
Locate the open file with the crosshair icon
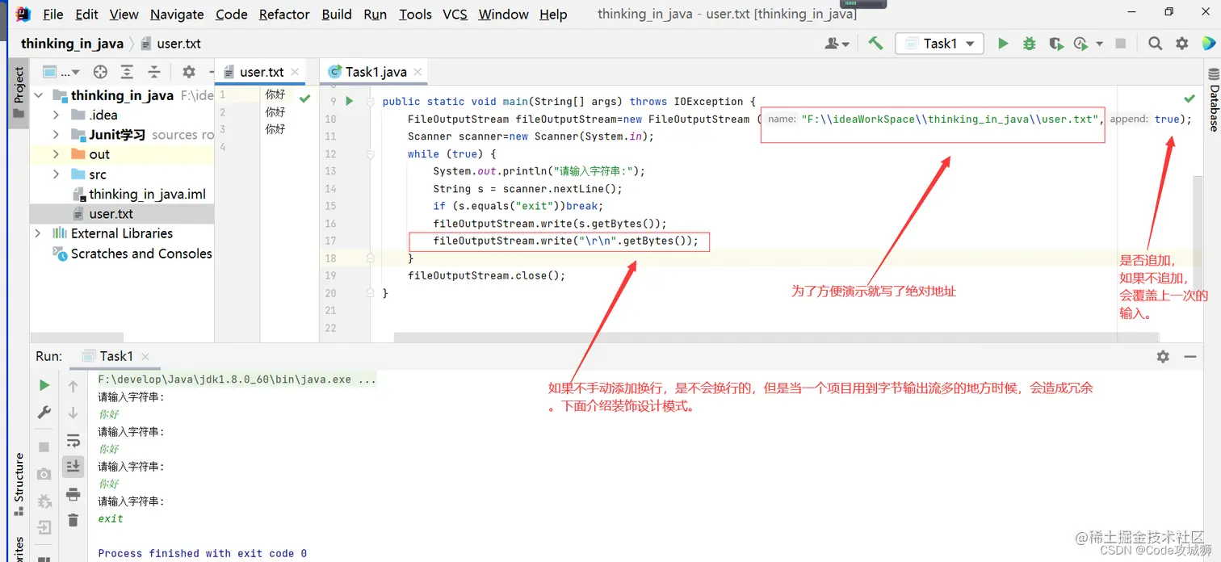point(100,72)
